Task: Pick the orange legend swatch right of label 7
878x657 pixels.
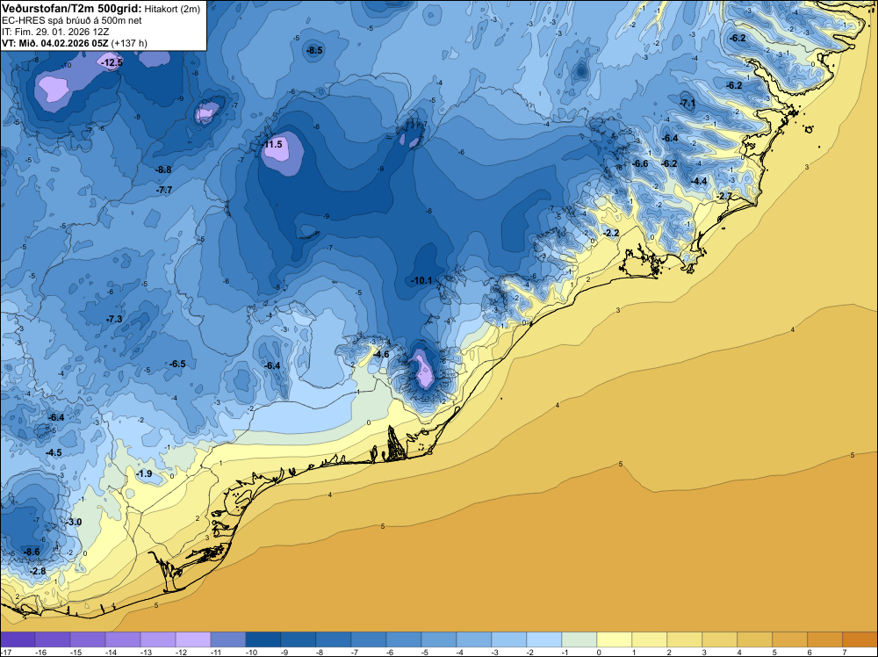Action: coord(860,639)
